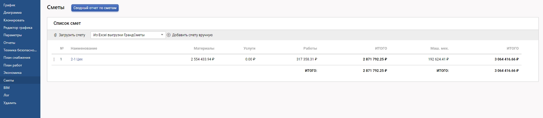This screenshot has width=543, height=118.
Task: Open the Сводный отчет по сметам report
Action: click(95, 8)
